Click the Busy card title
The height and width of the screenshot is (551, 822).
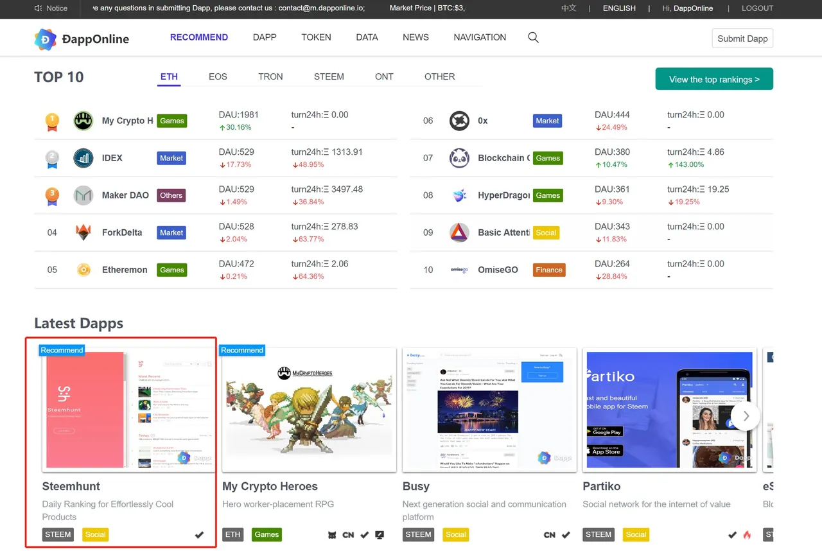[416, 486]
